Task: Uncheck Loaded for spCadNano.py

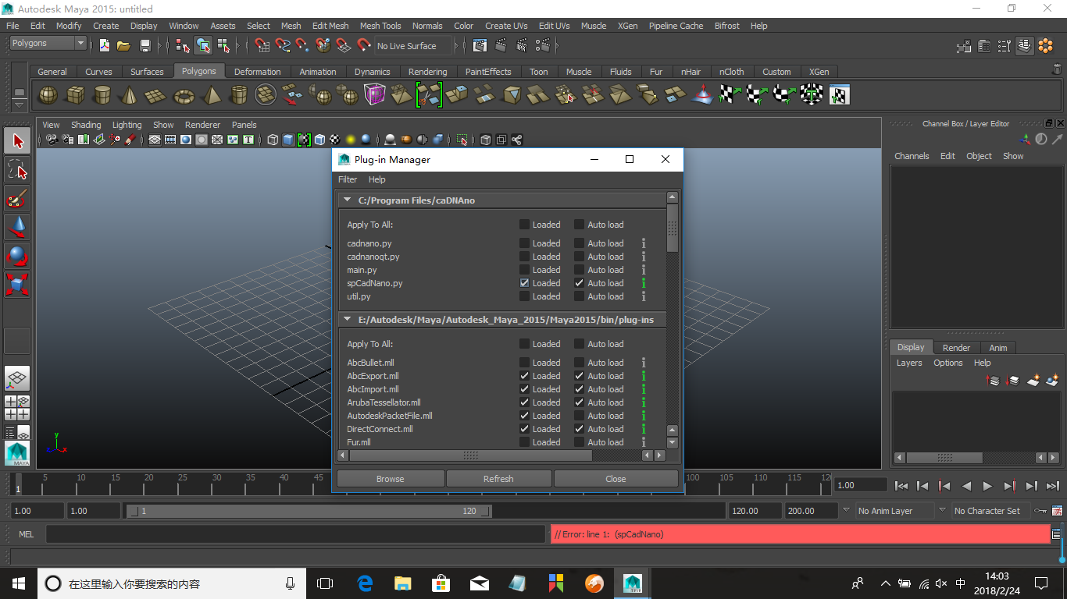Action: pyautogui.click(x=525, y=283)
